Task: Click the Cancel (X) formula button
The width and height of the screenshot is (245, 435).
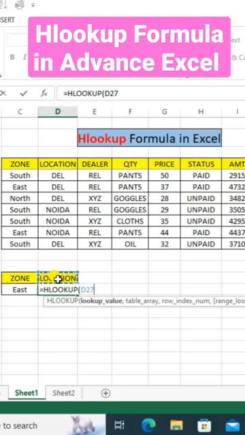Action: pos(3,94)
